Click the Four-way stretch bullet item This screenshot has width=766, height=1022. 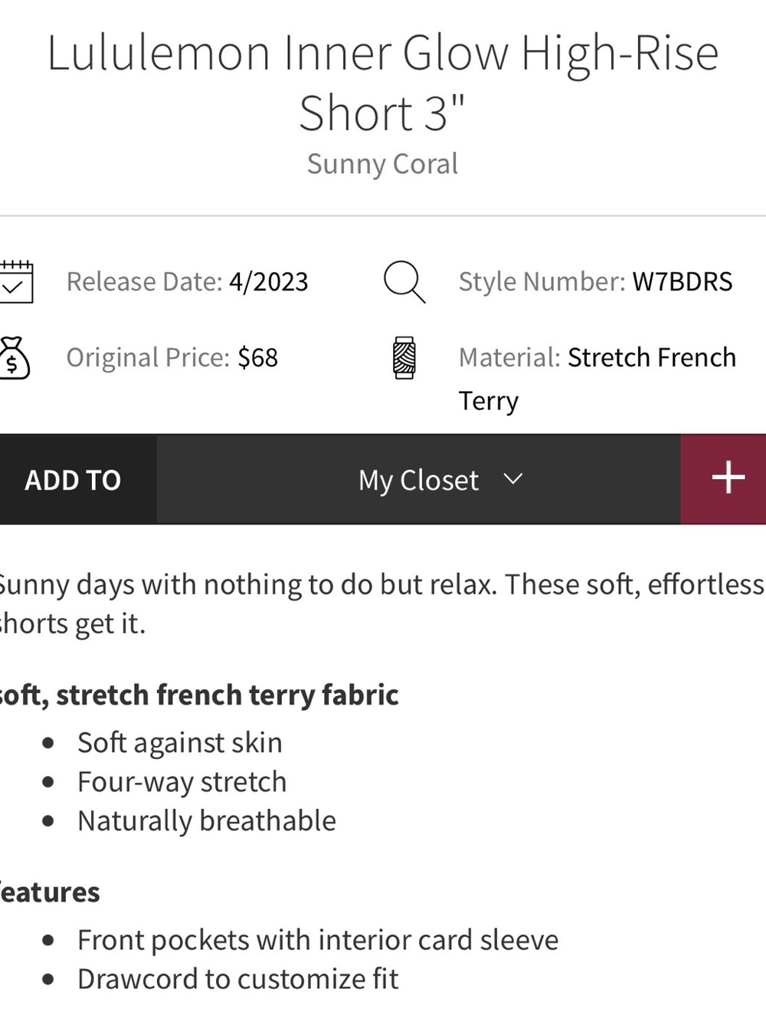point(182,782)
